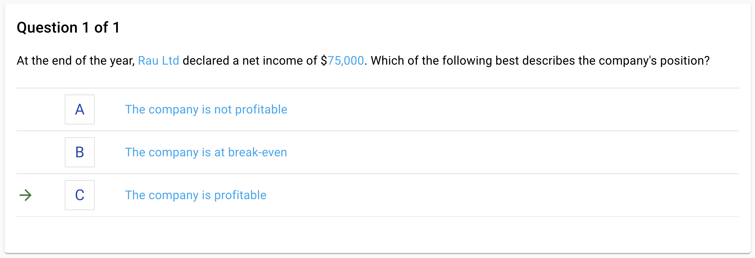Click the "Question 1 of 1" heading
The height and width of the screenshot is (258, 755).
[68, 28]
